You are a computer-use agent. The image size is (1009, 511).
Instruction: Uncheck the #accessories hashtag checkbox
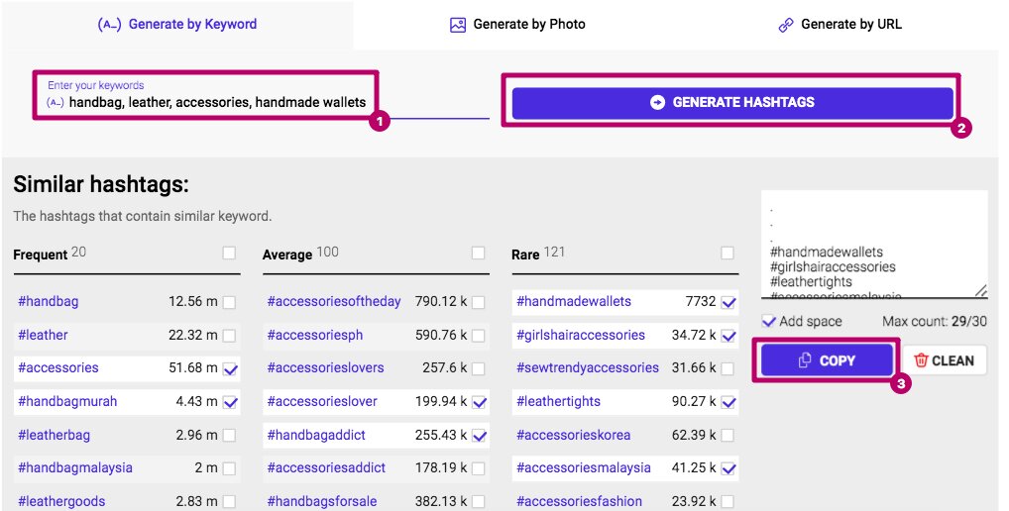click(230, 368)
